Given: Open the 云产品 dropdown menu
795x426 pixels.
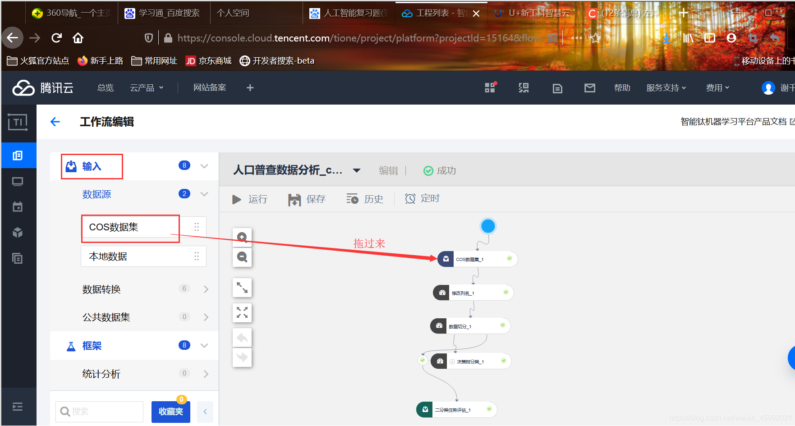Looking at the screenshot, I should (147, 88).
